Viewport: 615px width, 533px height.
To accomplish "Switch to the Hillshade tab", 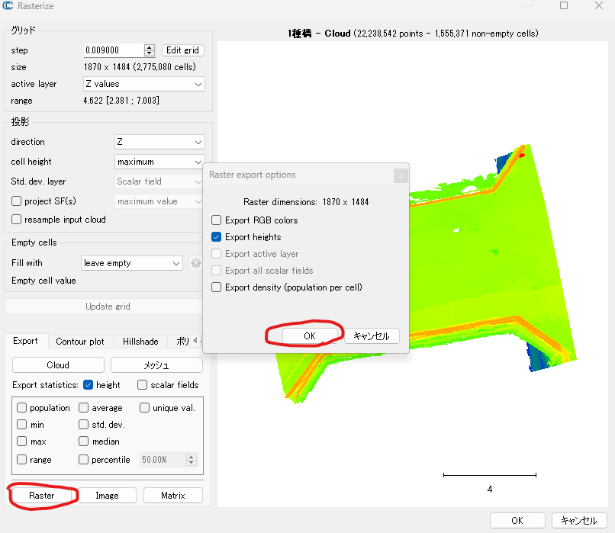I will (140, 342).
